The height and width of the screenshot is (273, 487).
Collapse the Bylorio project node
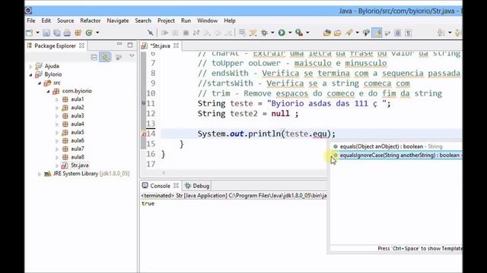coord(30,74)
